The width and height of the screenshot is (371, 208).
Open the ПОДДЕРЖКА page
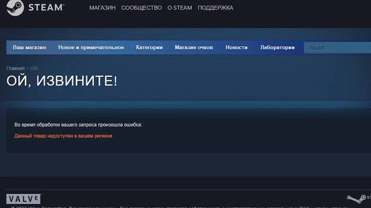[x=215, y=8]
